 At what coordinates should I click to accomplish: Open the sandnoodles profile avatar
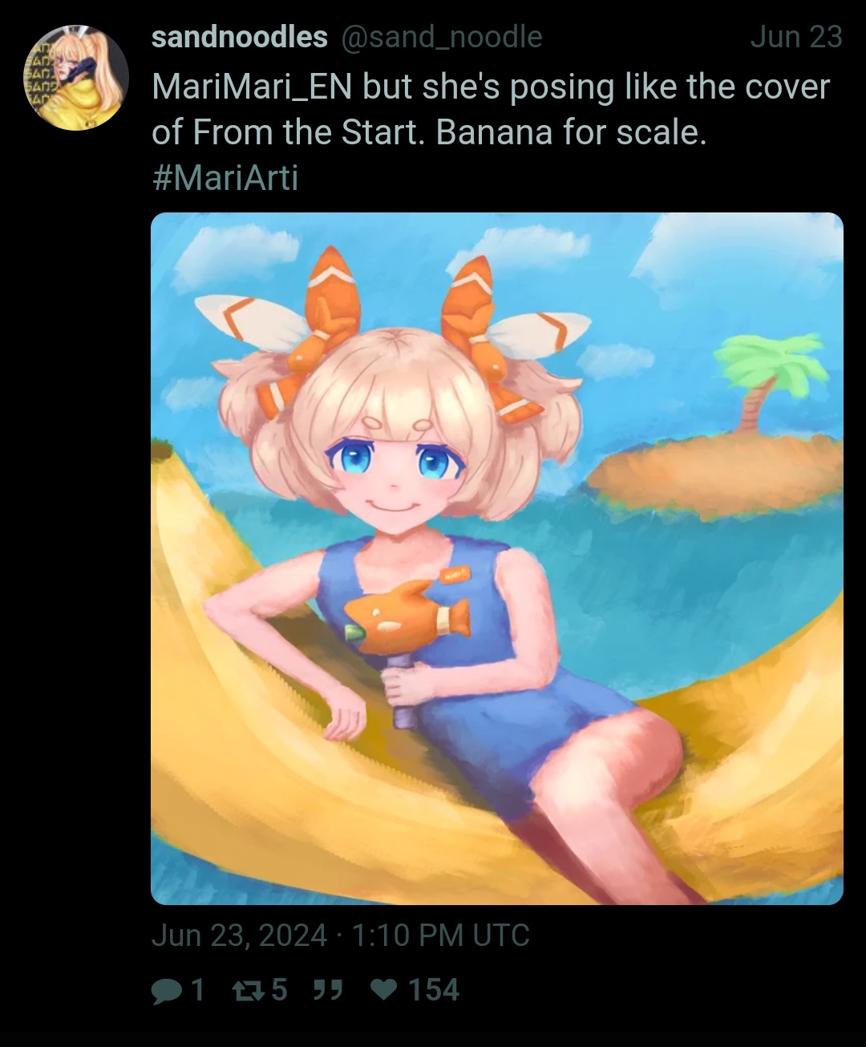tap(76, 78)
